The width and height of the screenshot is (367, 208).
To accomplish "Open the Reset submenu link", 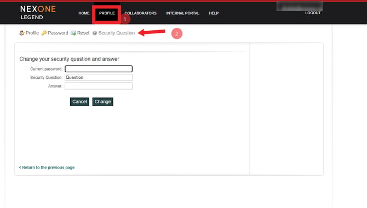I will click(83, 33).
